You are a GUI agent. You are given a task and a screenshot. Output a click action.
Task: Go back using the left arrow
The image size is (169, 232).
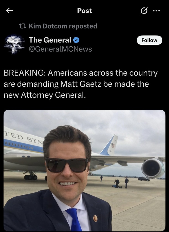(10, 10)
